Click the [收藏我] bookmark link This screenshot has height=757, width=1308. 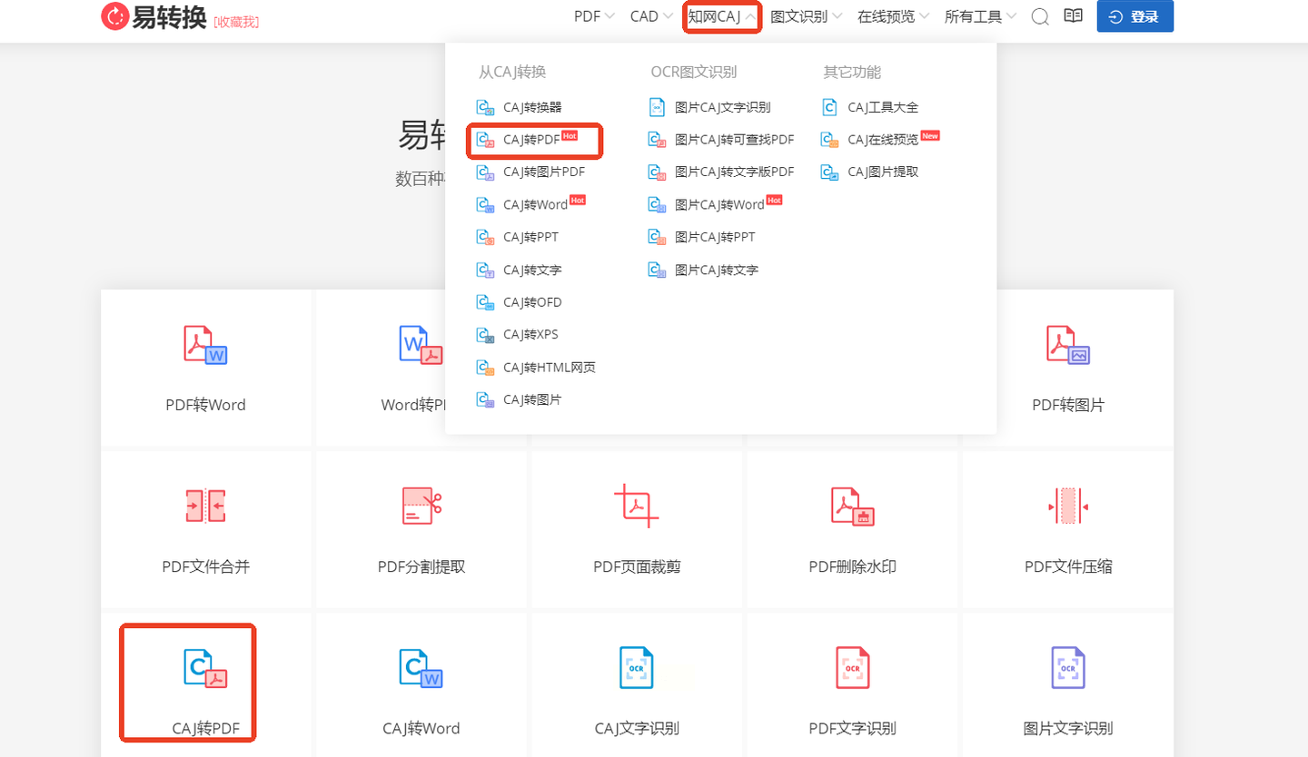[x=236, y=22]
